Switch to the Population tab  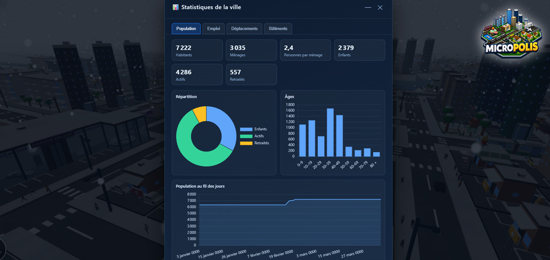point(186,29)
